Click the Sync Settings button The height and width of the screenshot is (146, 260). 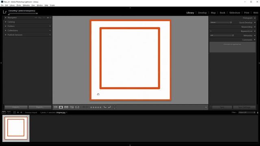(244, 107)
